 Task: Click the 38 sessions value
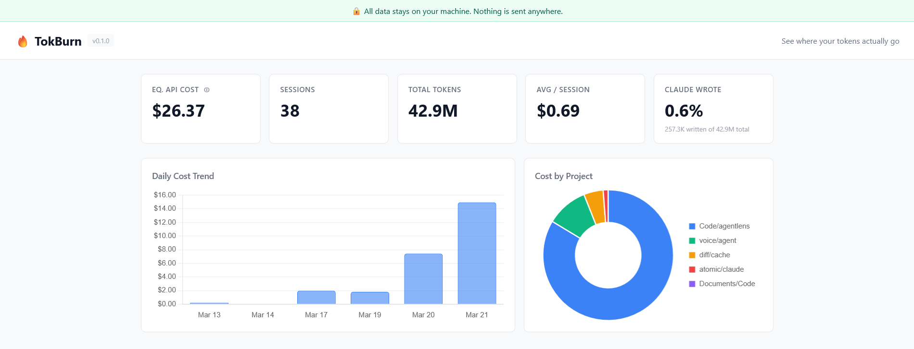tap(290, 111)
